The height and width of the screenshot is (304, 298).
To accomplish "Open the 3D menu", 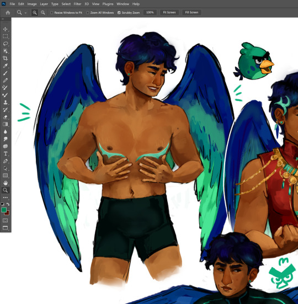I will coord(87,4).
